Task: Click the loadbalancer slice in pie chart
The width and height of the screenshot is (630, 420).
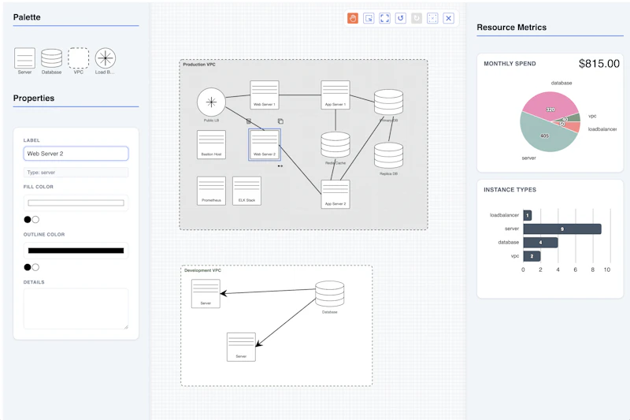Action: 573,128
